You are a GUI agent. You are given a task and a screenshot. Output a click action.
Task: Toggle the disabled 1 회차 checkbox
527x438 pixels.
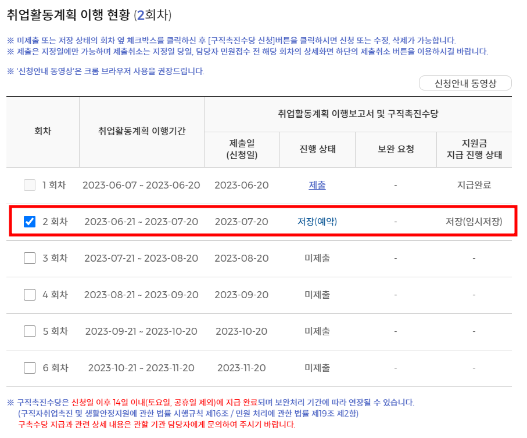30,185
